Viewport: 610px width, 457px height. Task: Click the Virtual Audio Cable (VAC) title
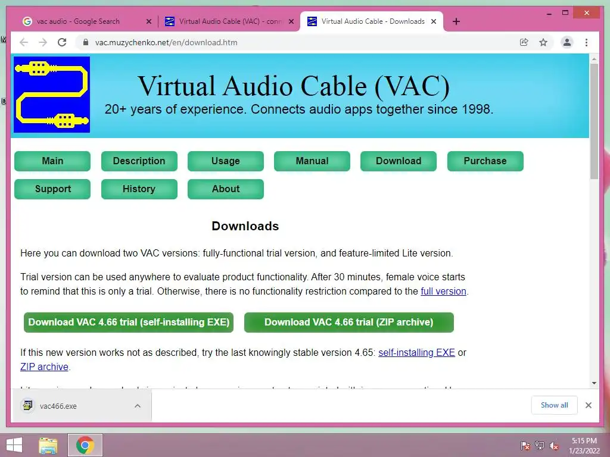point(294,86)
